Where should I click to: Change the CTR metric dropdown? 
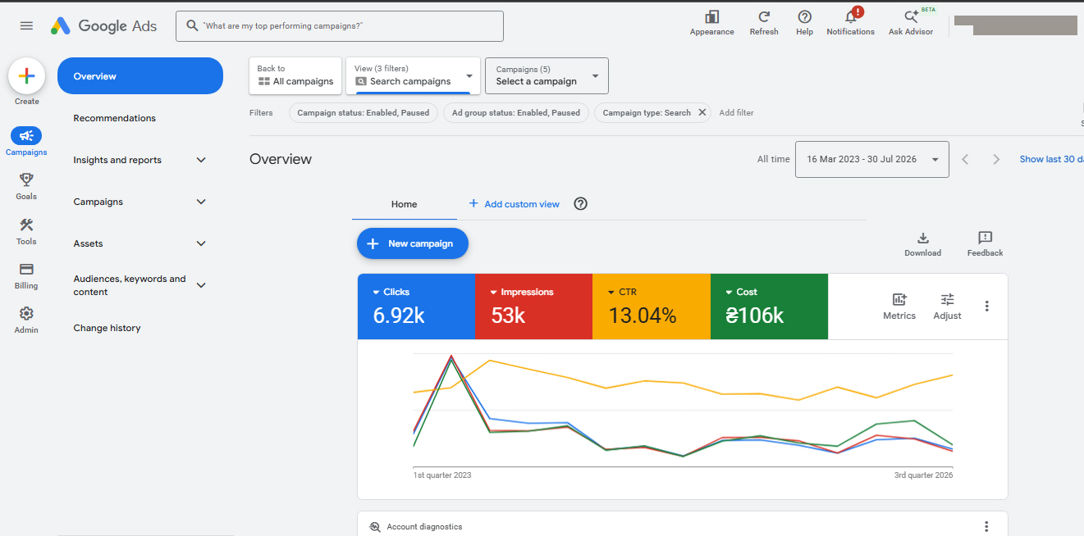[x=622, y=292]
